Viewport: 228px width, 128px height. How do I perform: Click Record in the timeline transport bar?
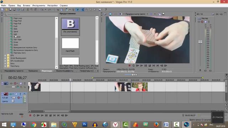[30, 115]
